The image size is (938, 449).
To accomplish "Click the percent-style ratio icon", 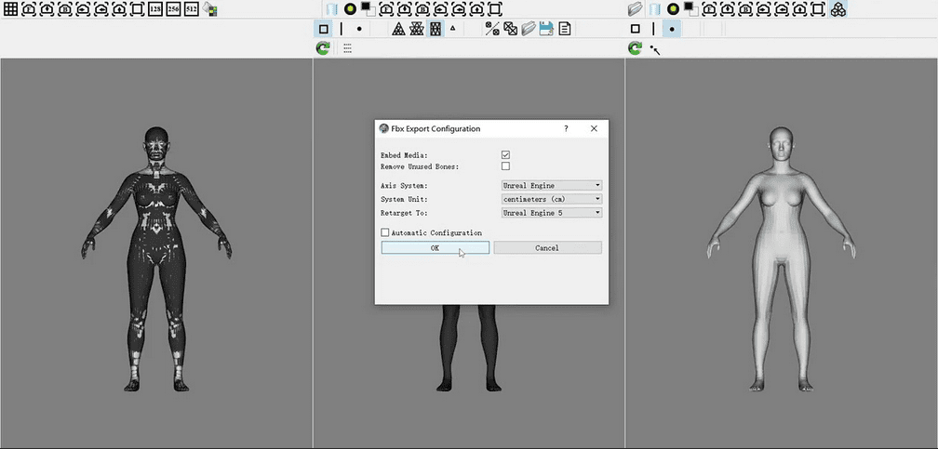I will click(x=492, y=29).
